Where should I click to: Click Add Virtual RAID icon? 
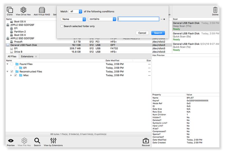click(x=42, y=10)
